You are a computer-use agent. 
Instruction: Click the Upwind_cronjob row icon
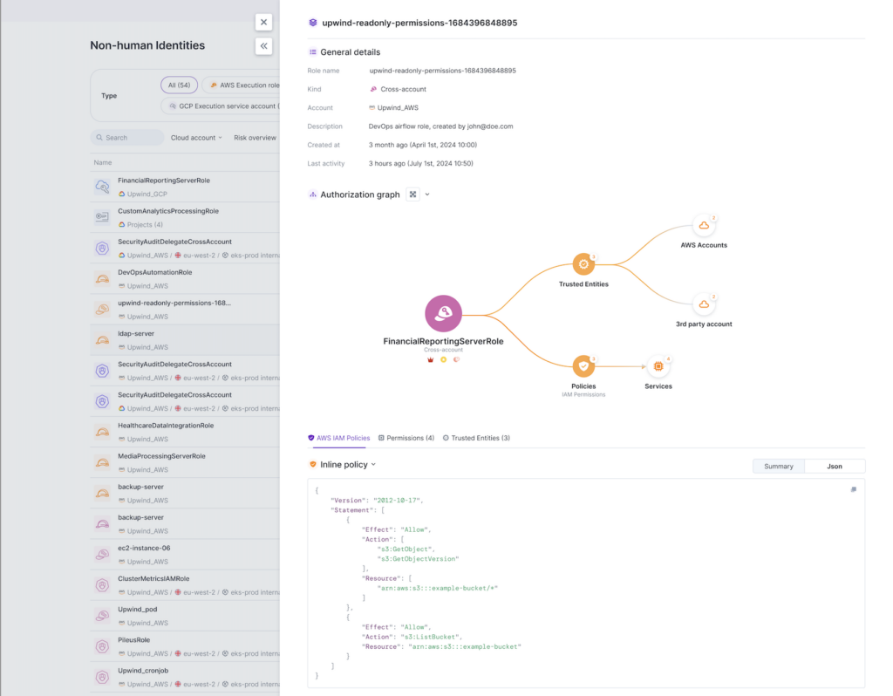[103, 677]
